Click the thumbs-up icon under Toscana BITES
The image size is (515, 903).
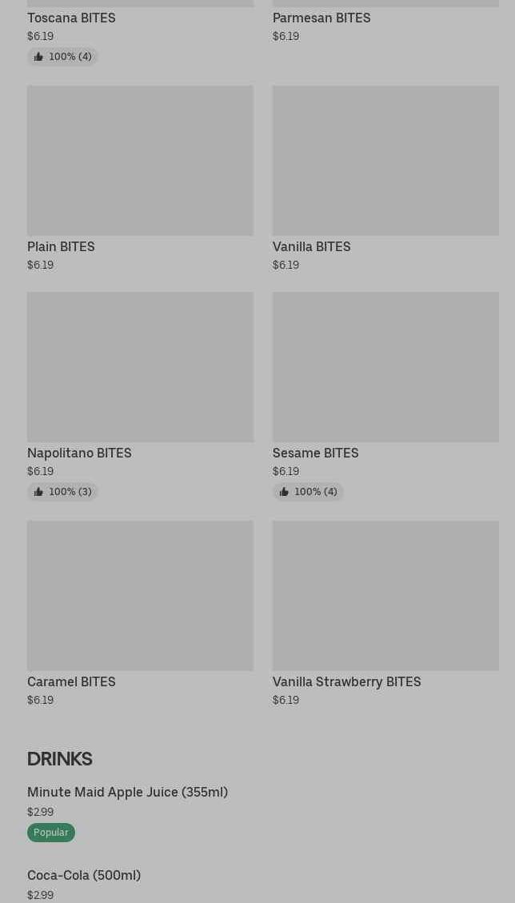(38, 57)
